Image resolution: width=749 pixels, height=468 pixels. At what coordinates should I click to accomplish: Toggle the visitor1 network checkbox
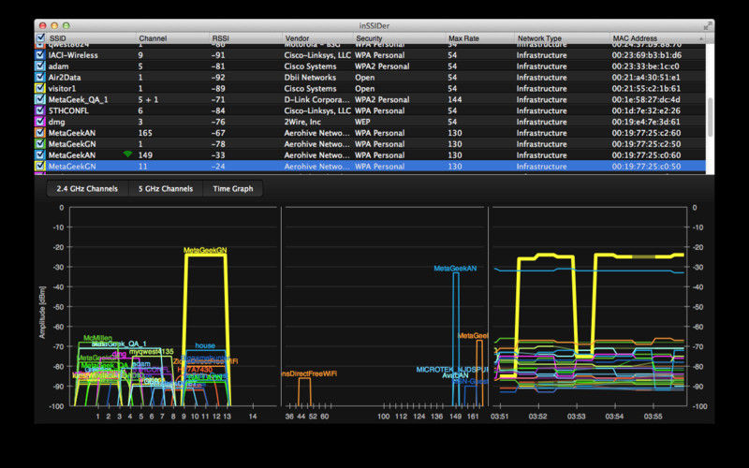[x=40, y=88]
